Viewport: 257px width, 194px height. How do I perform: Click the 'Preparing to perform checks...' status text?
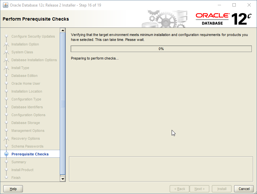coord(95,58)
